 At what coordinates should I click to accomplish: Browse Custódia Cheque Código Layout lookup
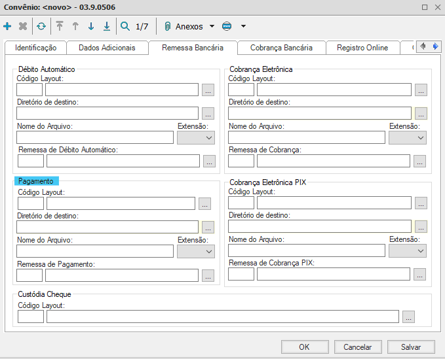(x=408, y=317)
